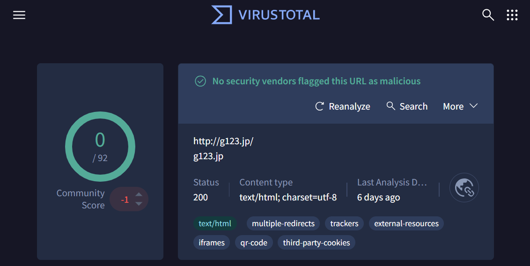Click the Community Score label

coord(81,199)
